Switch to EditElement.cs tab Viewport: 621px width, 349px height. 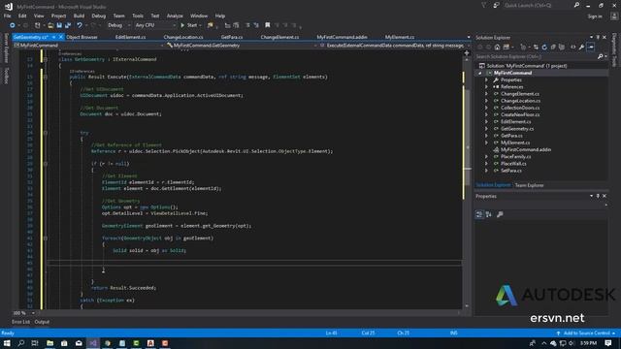coord(130,37)
